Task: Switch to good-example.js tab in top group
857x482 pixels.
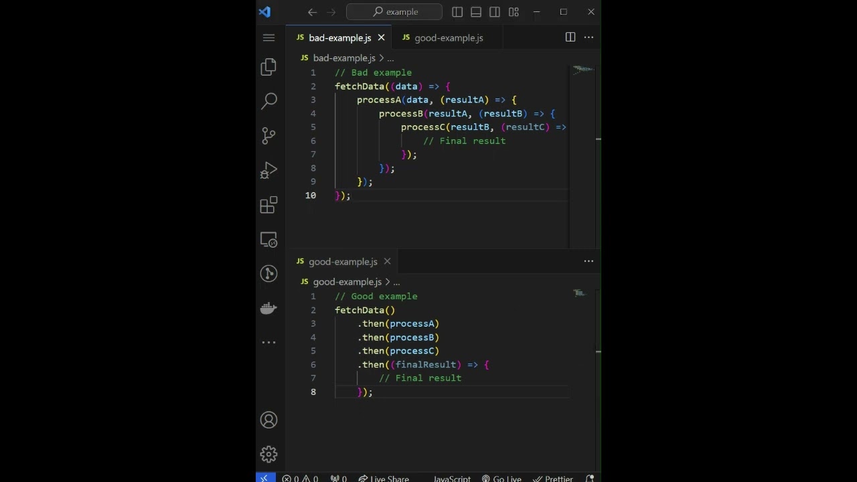Action: pos(449,37)
